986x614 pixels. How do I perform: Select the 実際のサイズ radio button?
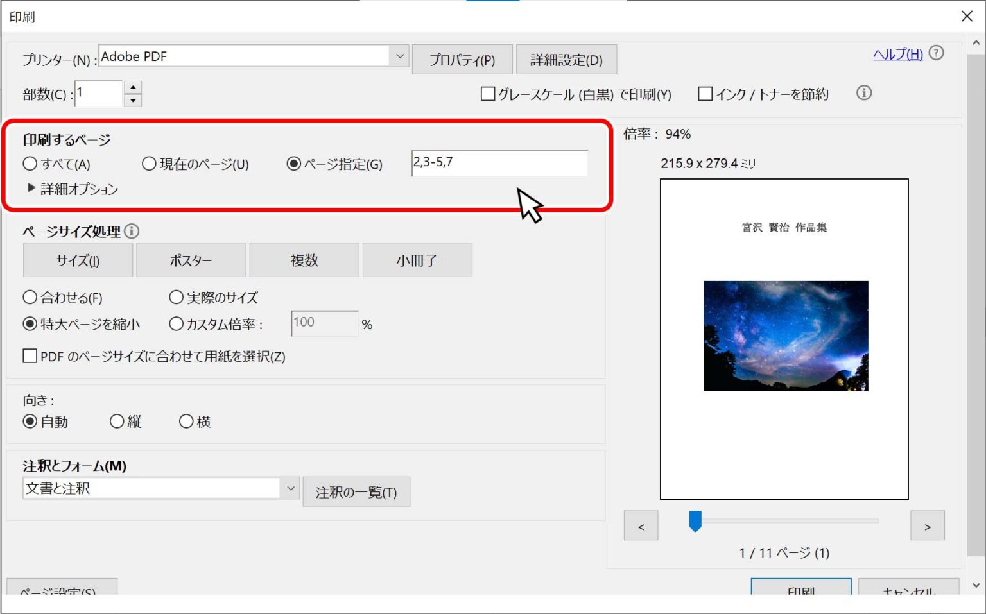[x=176, y=297]
